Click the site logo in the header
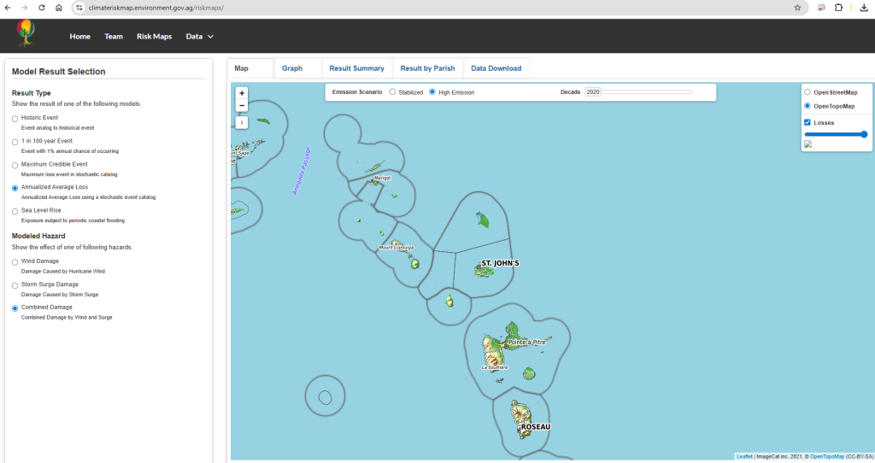 (x=27, y=34)
